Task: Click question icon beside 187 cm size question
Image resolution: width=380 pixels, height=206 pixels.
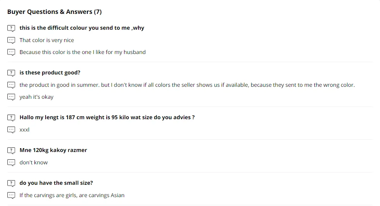Action: coord(11,117)
